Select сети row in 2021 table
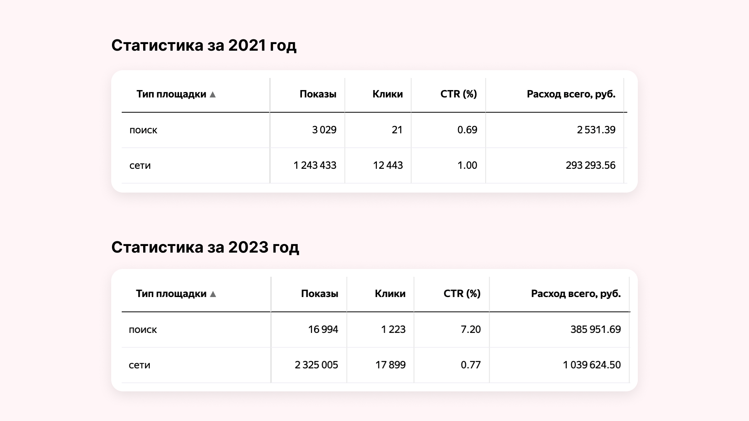Screen dimensions: 749x421 point(374,166)
